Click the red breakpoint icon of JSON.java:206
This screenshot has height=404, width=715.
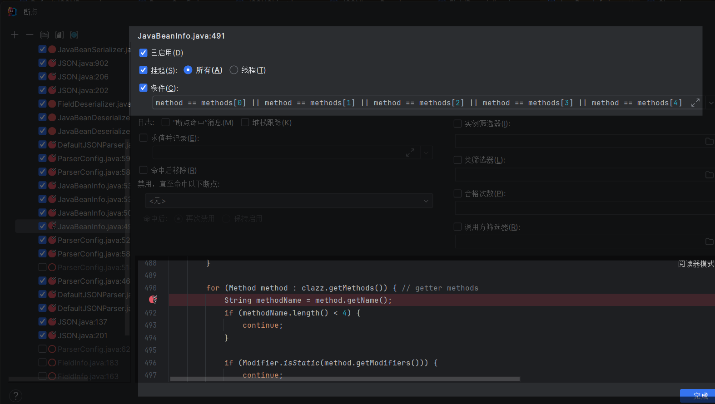[x=52, y=77]
